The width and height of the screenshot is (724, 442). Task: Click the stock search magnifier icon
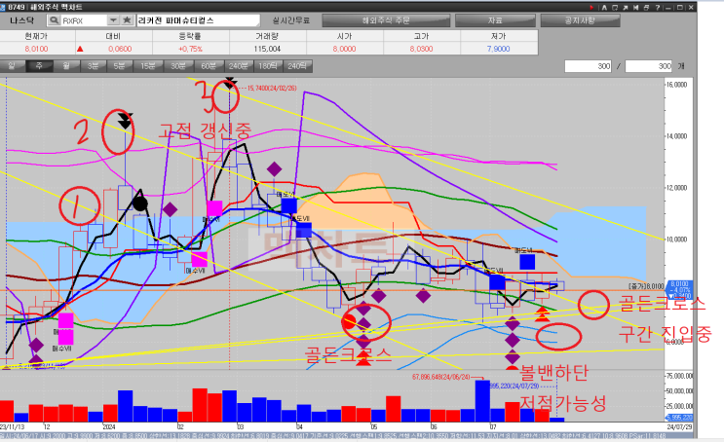[54, 20]
